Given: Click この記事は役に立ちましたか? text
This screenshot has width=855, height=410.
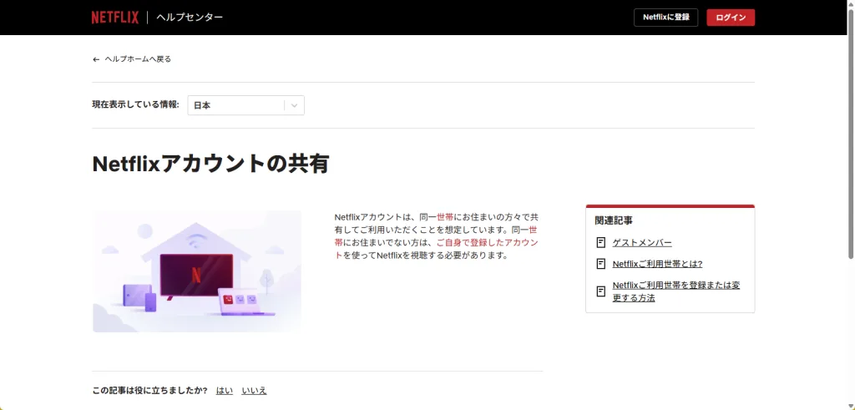Looking at the screenshot, I should point(150,390).
